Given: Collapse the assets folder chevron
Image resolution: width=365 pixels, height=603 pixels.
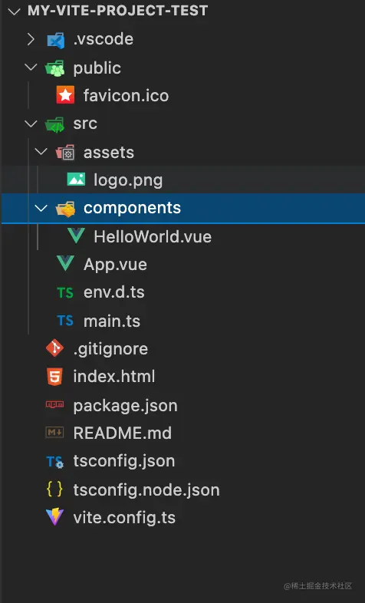Looking at the screenshot, I should pyautogui.click(x=41, y=152).
